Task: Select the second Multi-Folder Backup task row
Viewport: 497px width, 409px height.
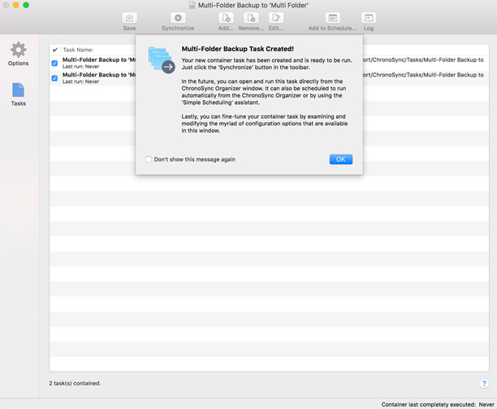Action: [x=269, y=78]
